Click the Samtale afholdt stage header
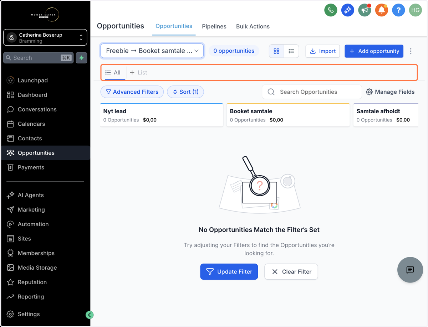 (x=386, y=115)
